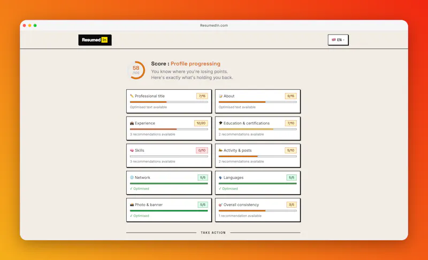Screen dimensions: 428x260
Task: Click 'Optimised text available' under Professional title
Action: coord(148,107)
